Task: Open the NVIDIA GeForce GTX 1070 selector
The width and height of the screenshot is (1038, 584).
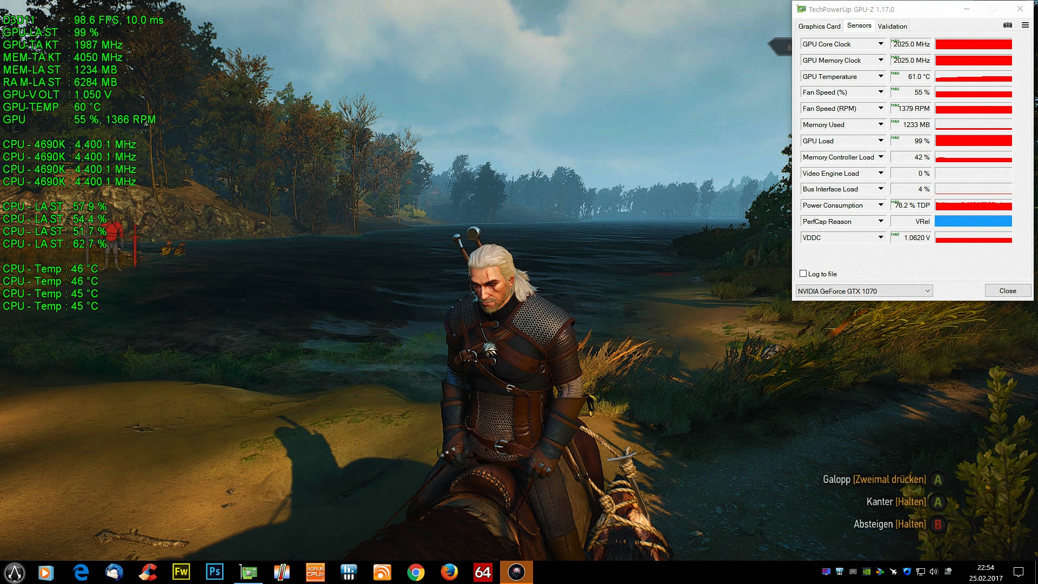Action: coord(864,291)
